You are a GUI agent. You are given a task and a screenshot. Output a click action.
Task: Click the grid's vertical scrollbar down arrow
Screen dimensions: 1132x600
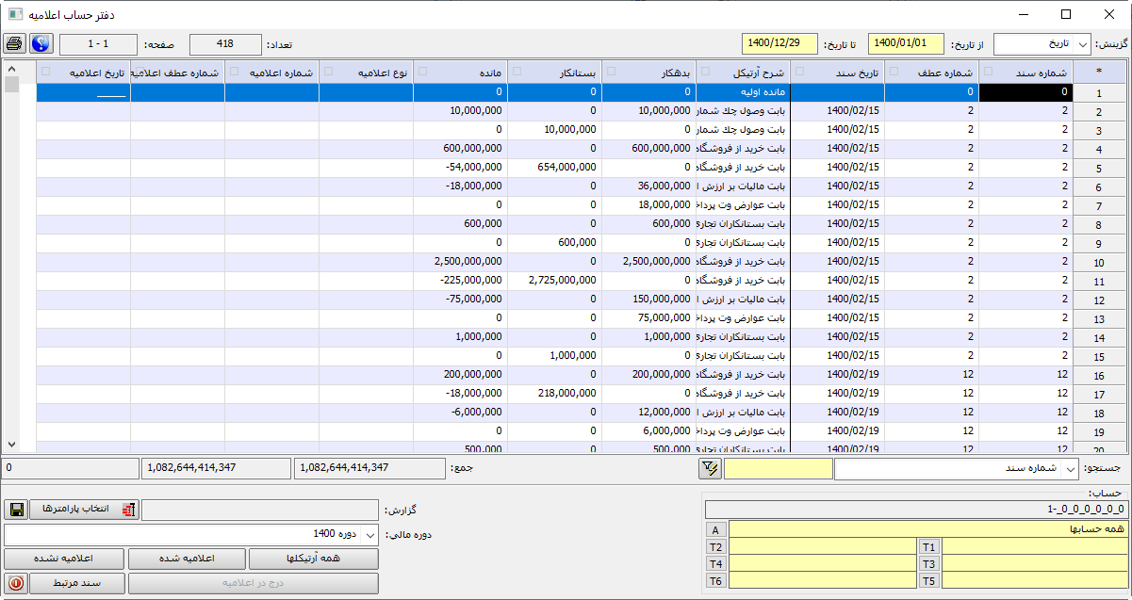coord(11,444)
